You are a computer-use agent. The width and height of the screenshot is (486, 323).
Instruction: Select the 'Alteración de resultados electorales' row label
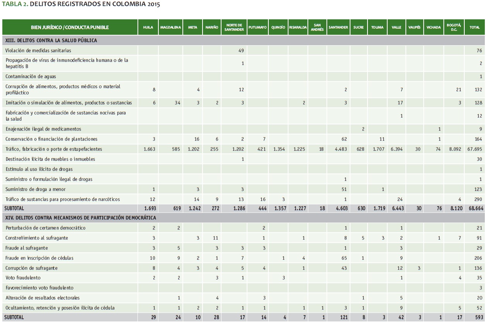pos(43,298)
